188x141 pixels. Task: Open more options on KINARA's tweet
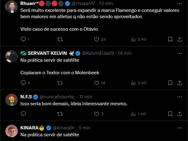pos(180,128)
